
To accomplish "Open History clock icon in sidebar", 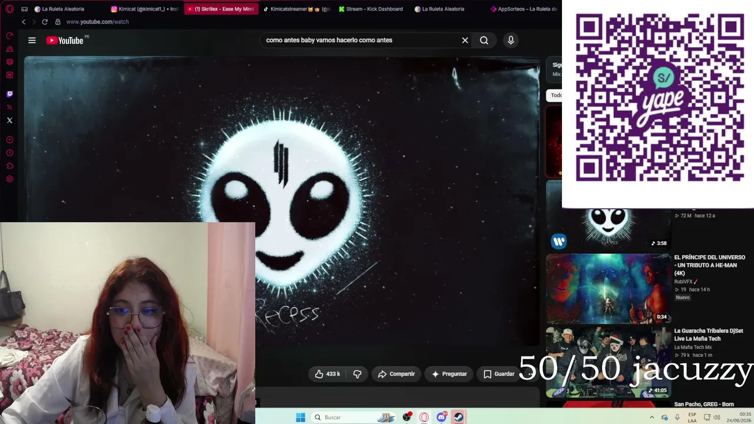I will (x=9, y=153).
